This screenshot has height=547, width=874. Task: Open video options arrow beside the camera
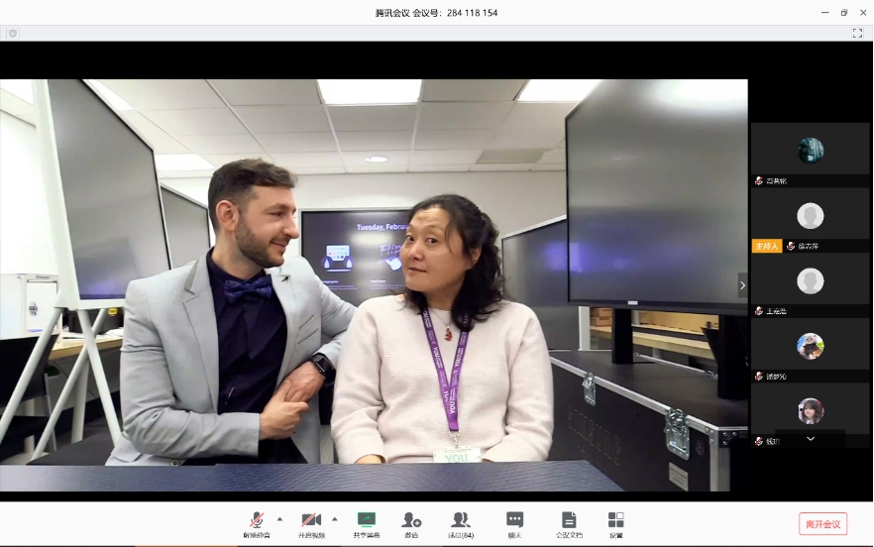(x=335, y=518)
